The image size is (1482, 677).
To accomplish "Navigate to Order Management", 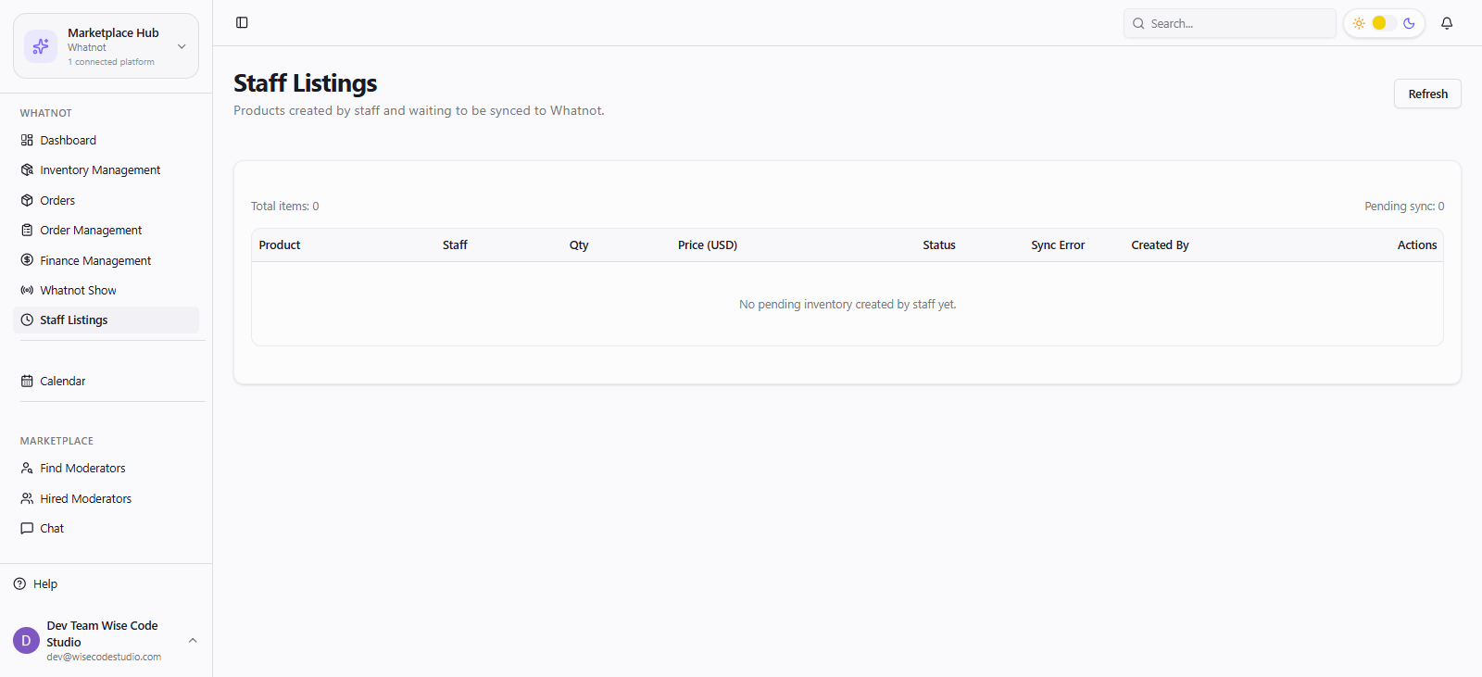I will [x=106, y=230].
